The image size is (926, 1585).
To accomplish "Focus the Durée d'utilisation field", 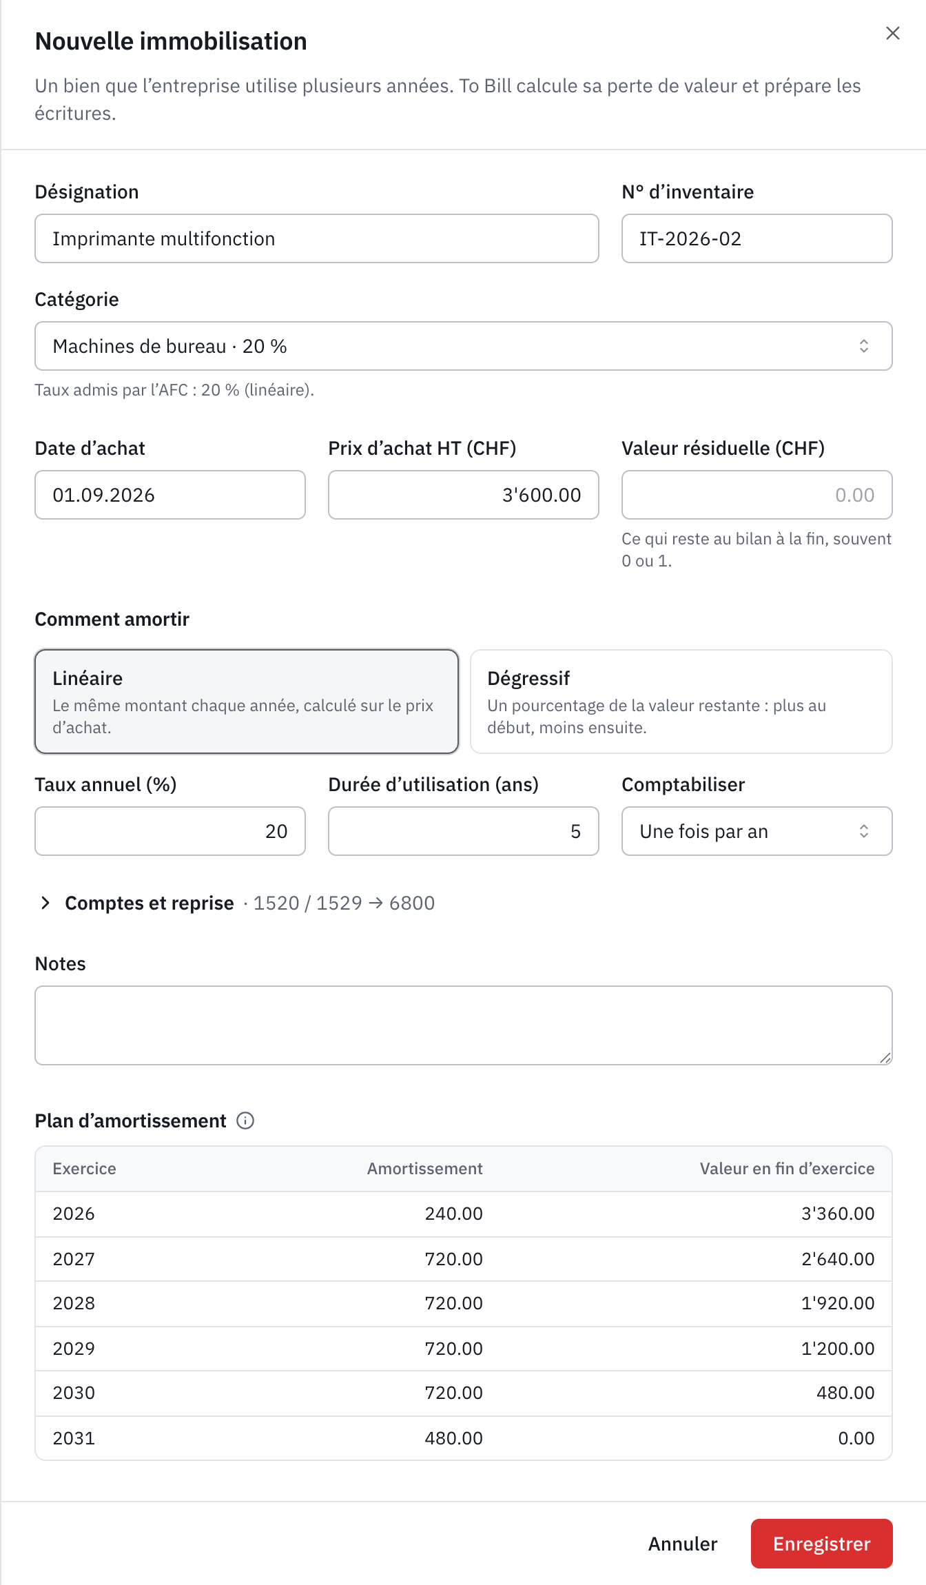I will tap(464, 831).
